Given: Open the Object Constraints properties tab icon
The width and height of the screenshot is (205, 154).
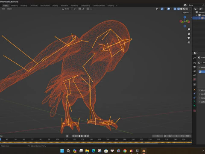Looking at the screenshot, I should [194, 98].
